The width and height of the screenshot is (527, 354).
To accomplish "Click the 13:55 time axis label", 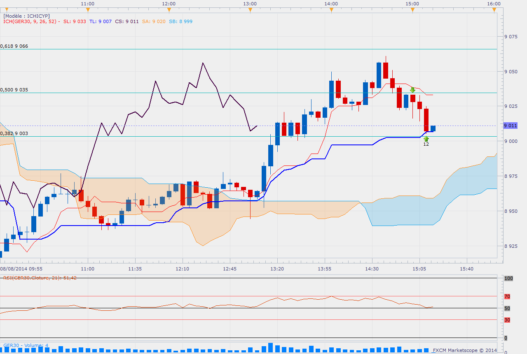I will pos(325,268).
